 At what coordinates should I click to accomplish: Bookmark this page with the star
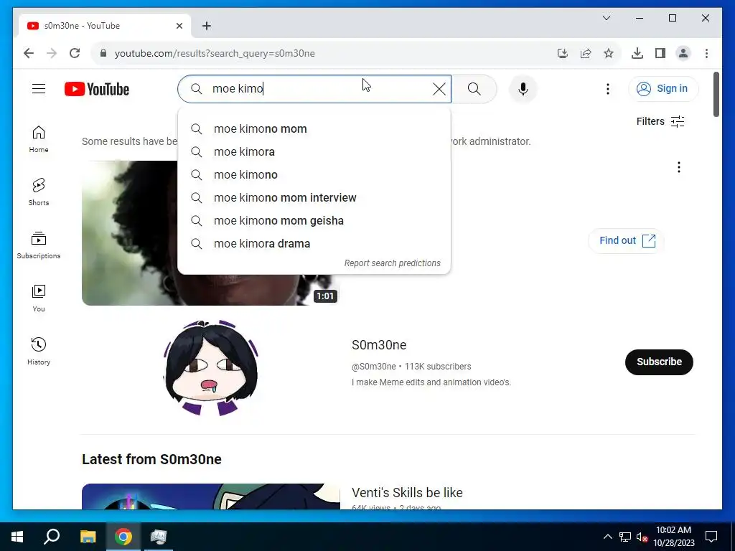pos(609,53)
